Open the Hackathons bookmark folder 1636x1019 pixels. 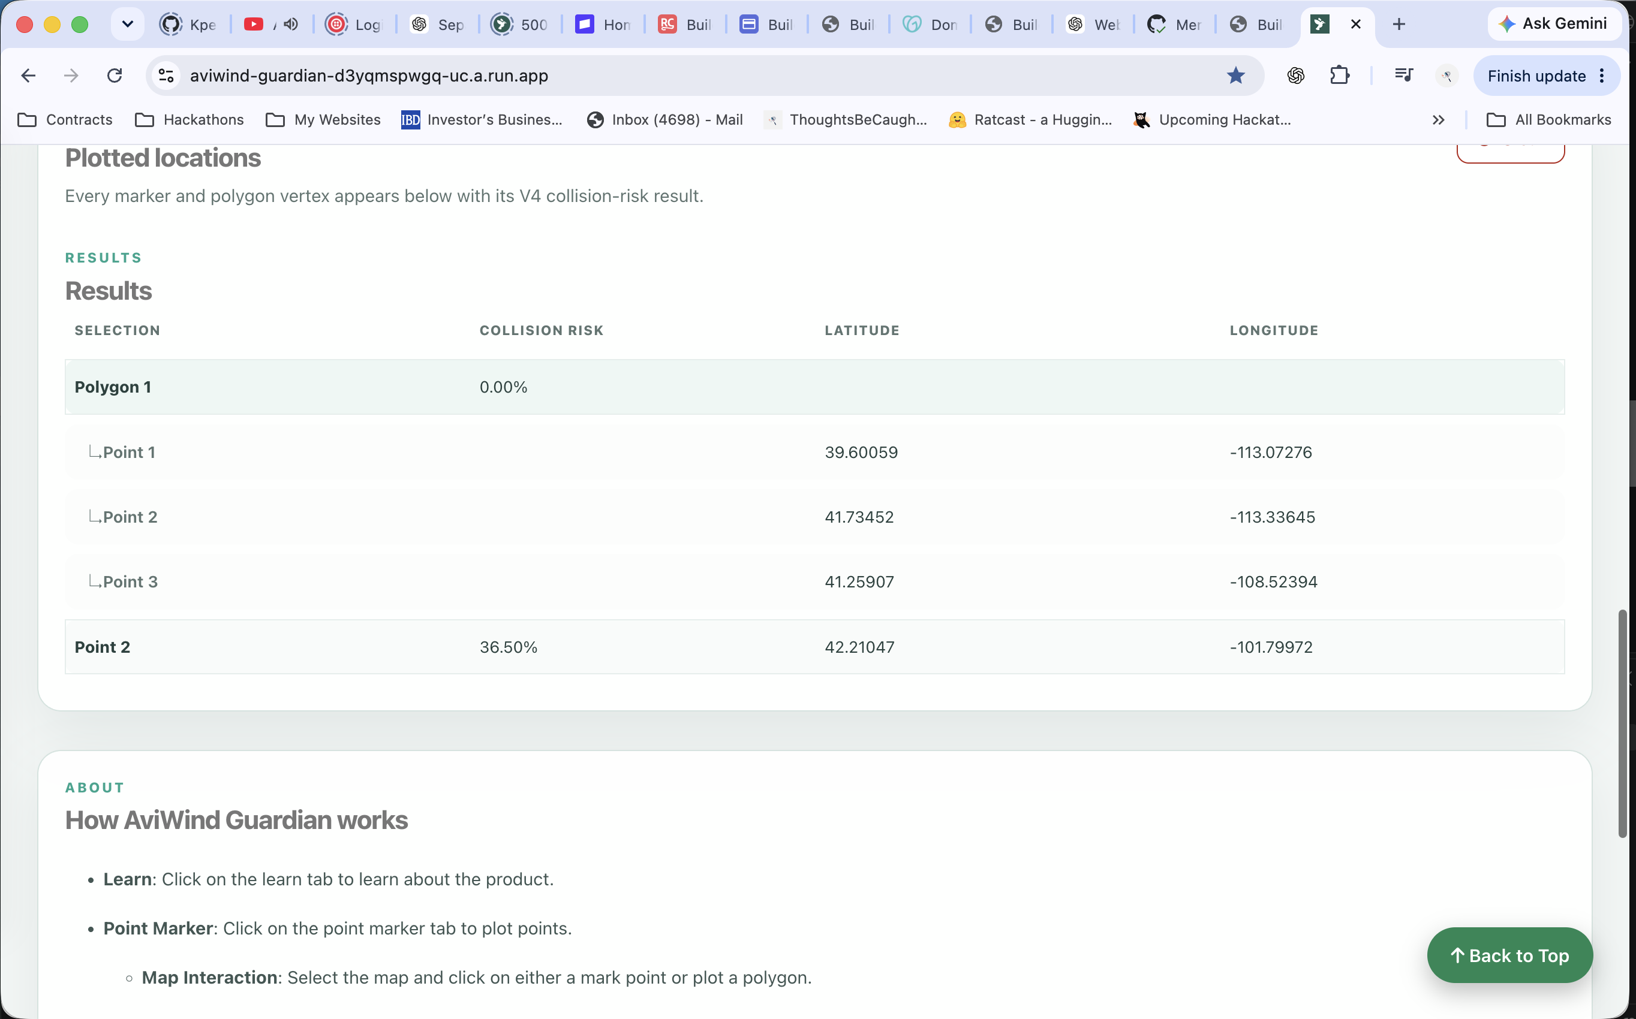pos(190,120)
